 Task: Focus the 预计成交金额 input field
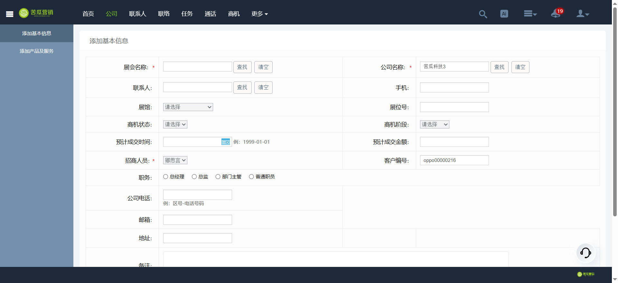coord(454,142)
